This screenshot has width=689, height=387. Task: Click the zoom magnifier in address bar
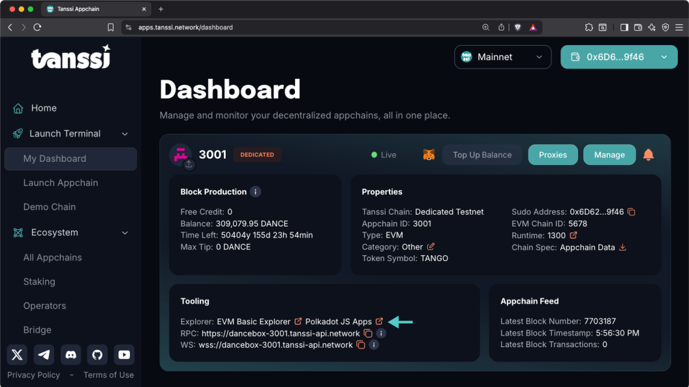pos(485,27)
